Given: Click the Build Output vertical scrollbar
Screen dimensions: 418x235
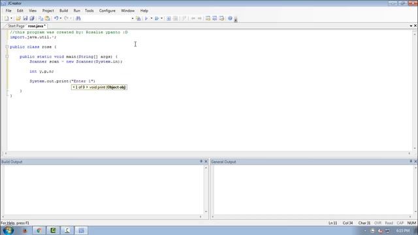Looking at the screenshot, I should [206, 189].
